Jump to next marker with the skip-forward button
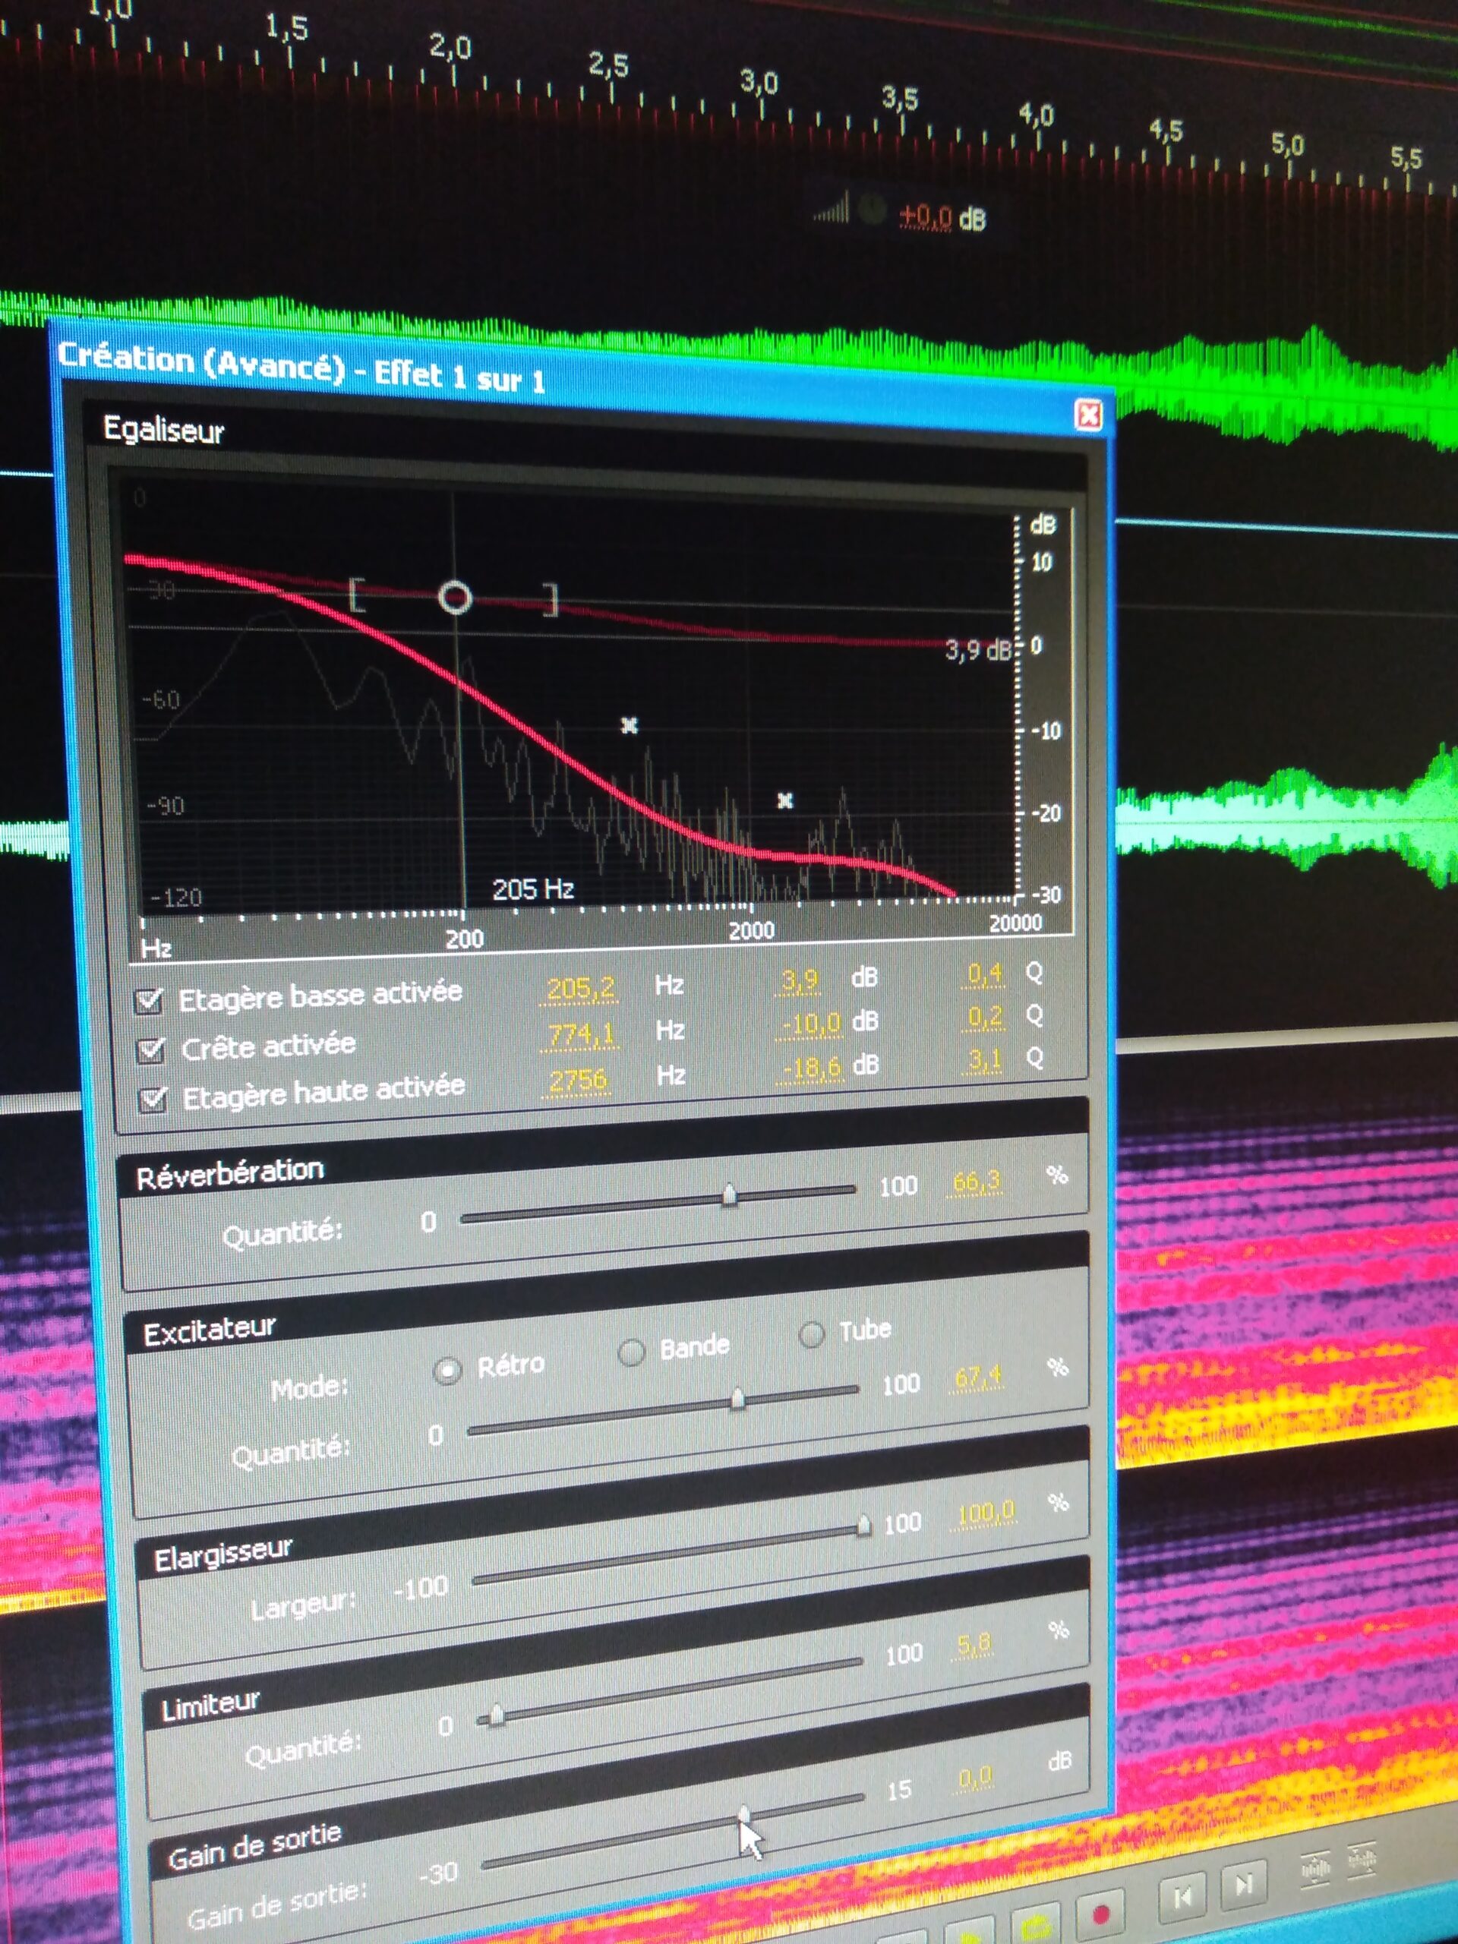The height and width of the screenshot is (1944, 1458). coord(1245,1883)
